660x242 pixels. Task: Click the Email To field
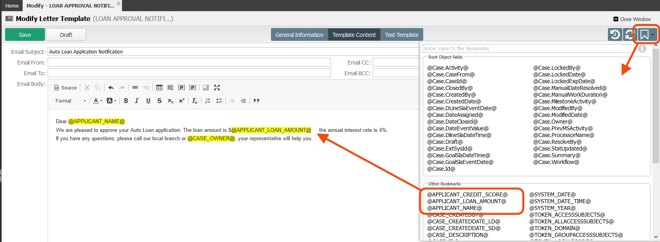click(190, 73)
